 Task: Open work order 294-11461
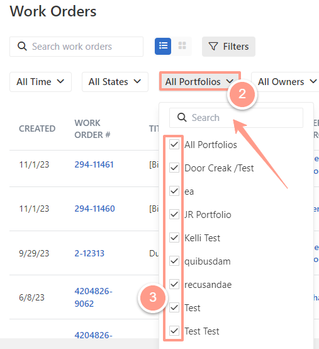94,164
